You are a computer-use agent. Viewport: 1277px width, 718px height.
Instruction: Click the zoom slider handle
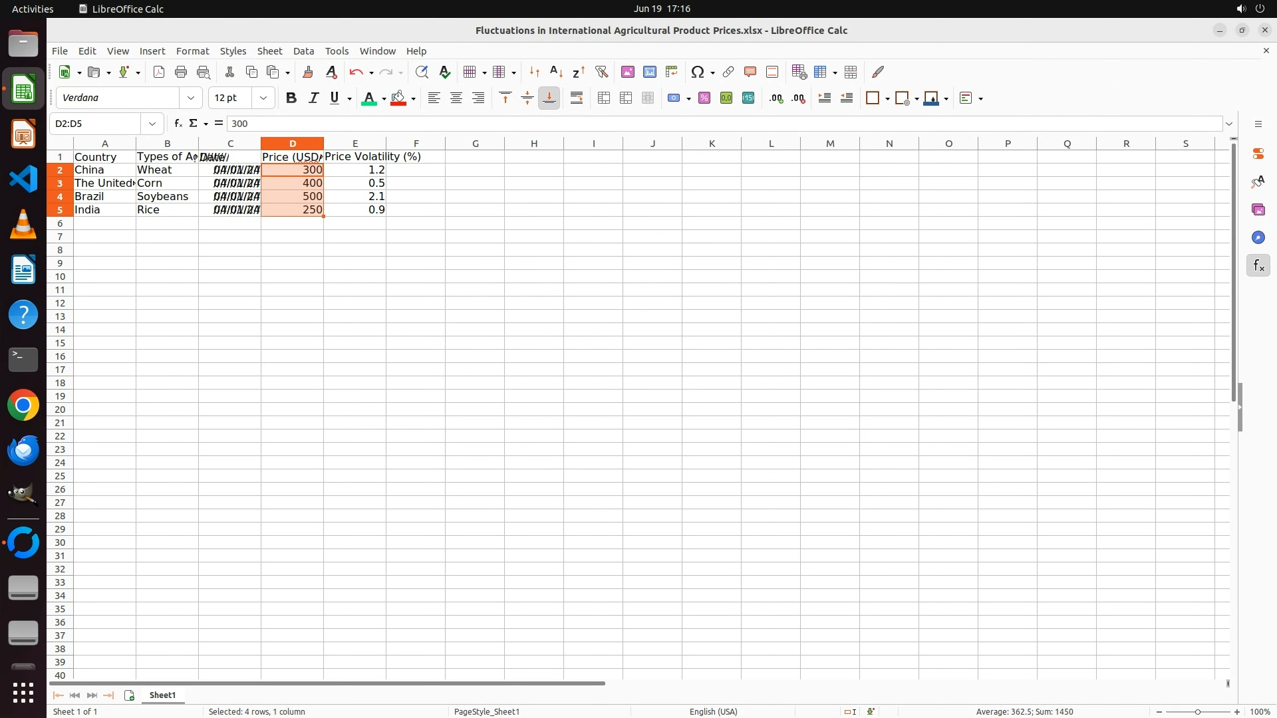(x=1198, y=712)
